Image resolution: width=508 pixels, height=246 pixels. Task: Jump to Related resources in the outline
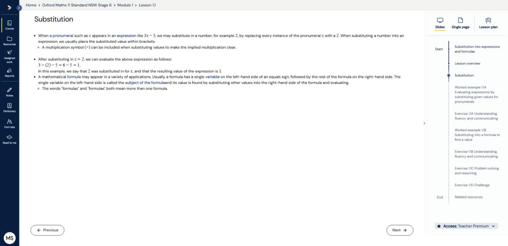[469, 197]
